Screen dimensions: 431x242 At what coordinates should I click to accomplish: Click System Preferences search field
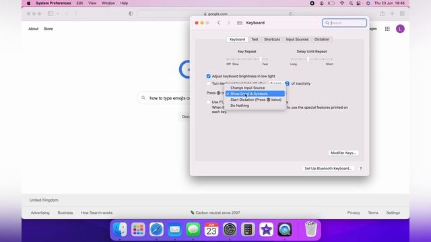click(344, 23)
